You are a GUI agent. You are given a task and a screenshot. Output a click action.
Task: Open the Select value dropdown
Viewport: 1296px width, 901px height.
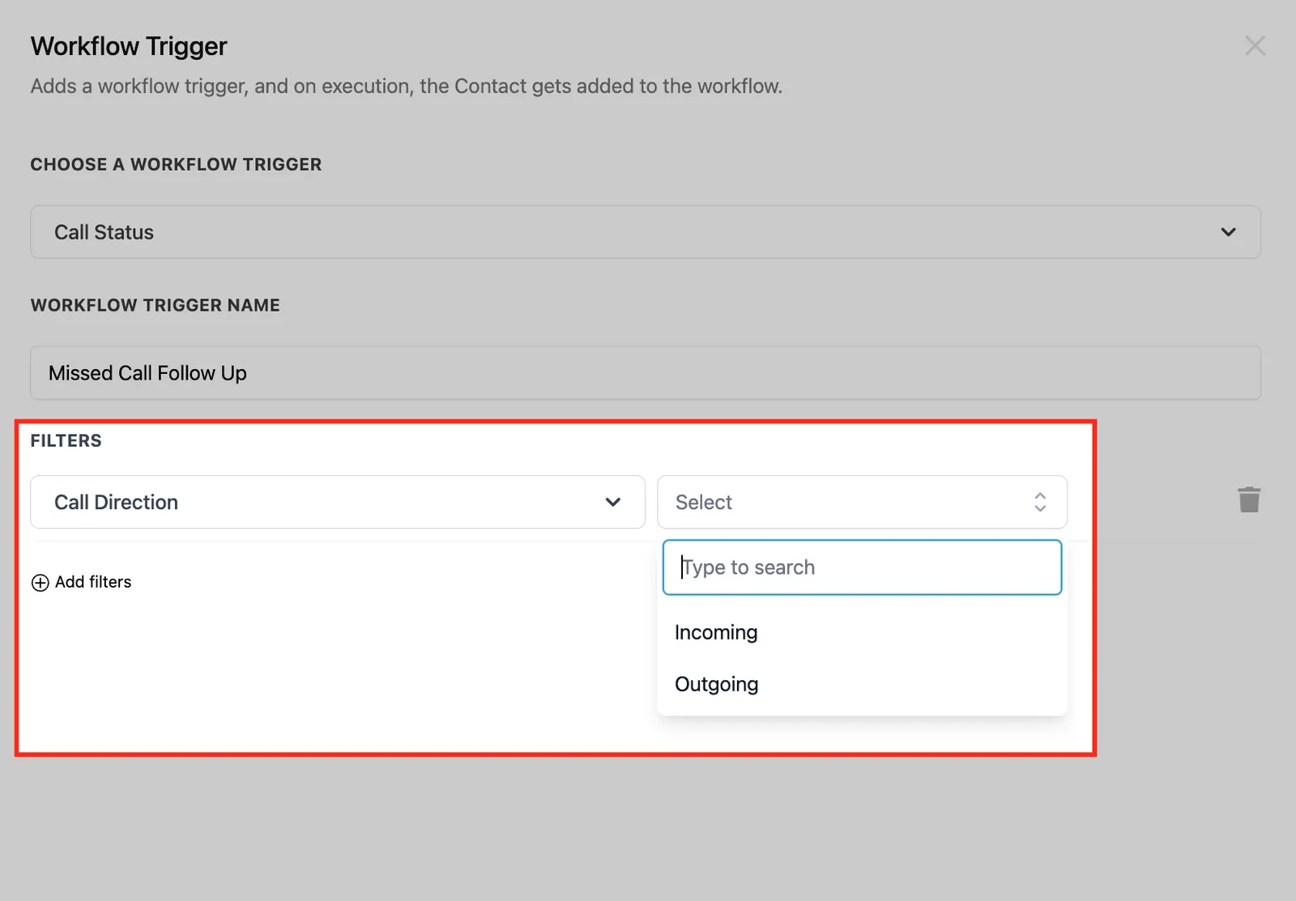click(862, 502)
